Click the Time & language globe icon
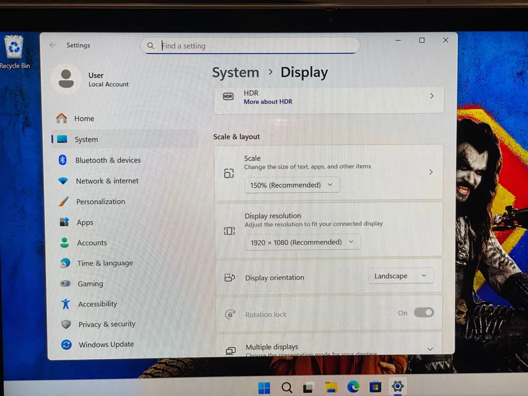This screenshot has width=528, height=396. point(65,263)
